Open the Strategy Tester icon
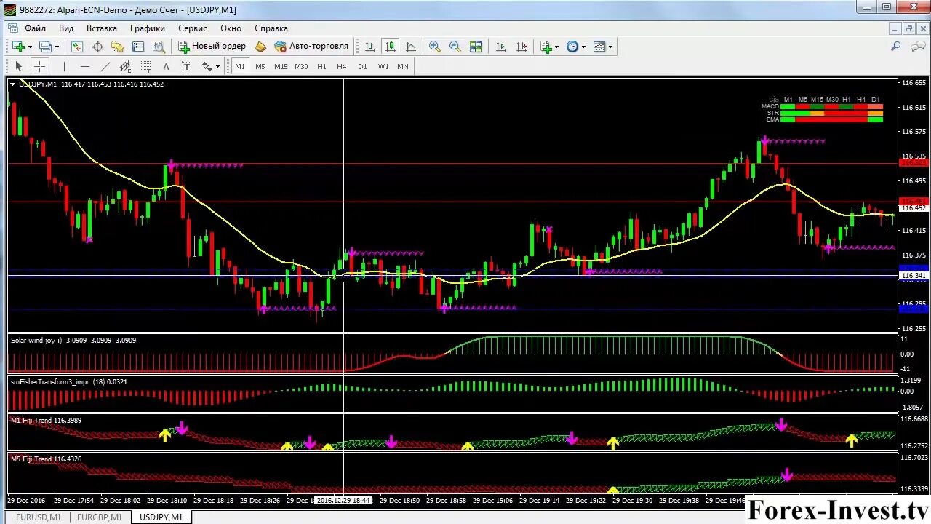The width and height of the screenshot is (931, 524). coord(159,47)
